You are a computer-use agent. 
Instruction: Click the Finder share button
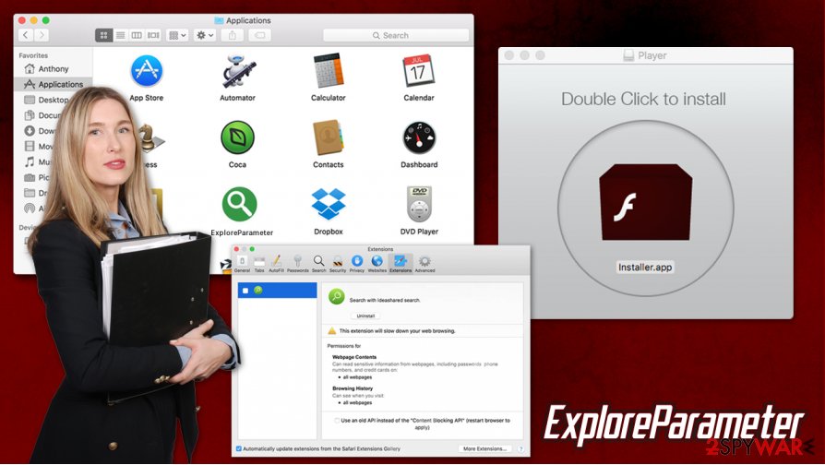[232, 35]
